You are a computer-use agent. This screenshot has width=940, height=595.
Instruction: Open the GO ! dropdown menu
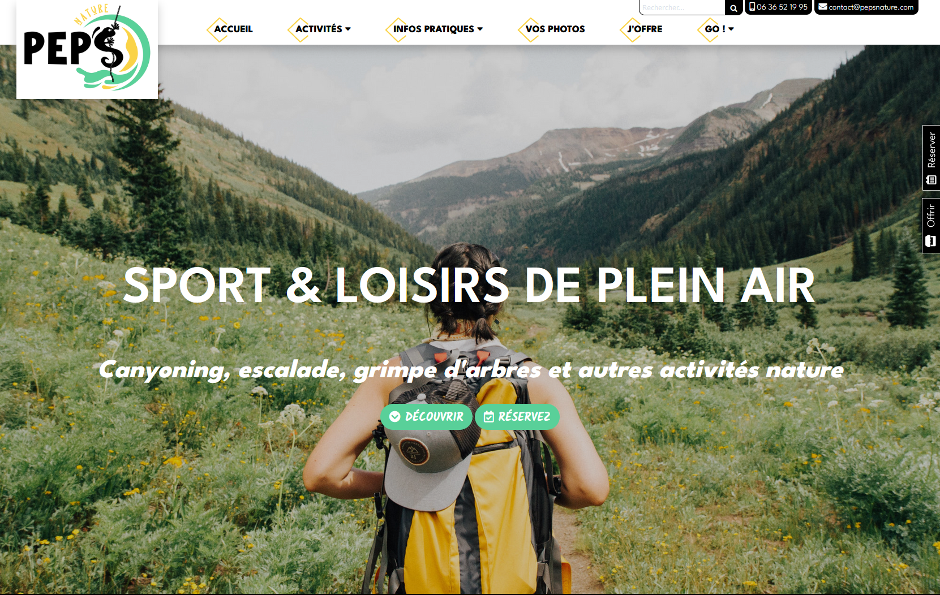point(719,29)
